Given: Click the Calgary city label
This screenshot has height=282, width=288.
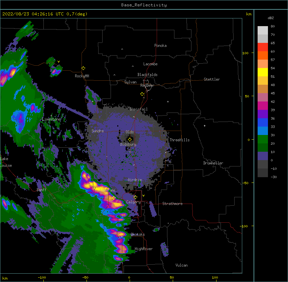Looking at the screenshot, I should 133,202.
